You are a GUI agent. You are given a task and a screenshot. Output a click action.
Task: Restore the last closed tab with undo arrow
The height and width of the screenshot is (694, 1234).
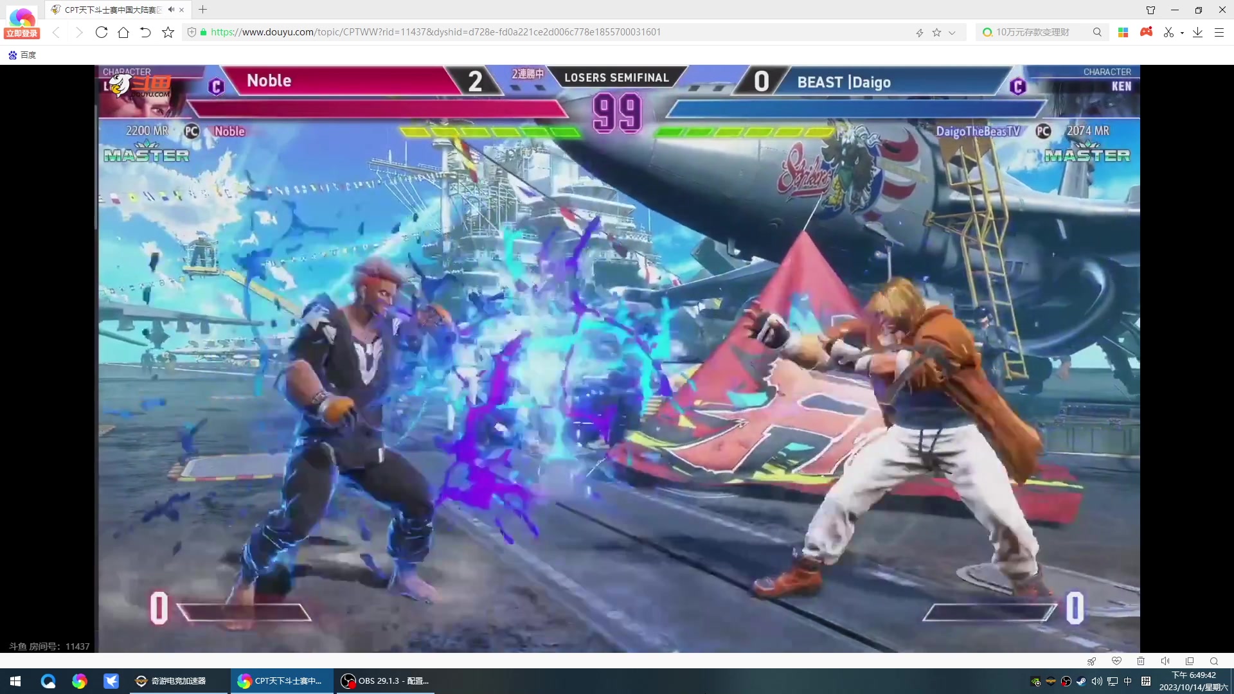click(145, 32)
